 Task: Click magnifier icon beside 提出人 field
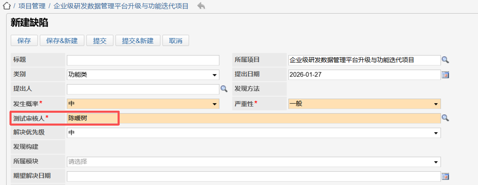pyautogui.click(x=224, y=89)
